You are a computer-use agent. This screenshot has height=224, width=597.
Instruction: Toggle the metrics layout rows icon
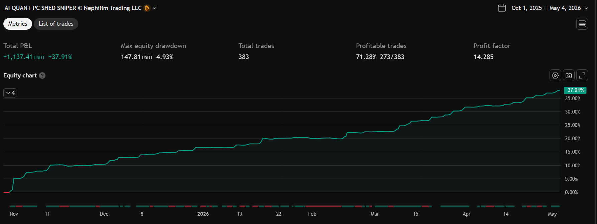tap(582, 24)
